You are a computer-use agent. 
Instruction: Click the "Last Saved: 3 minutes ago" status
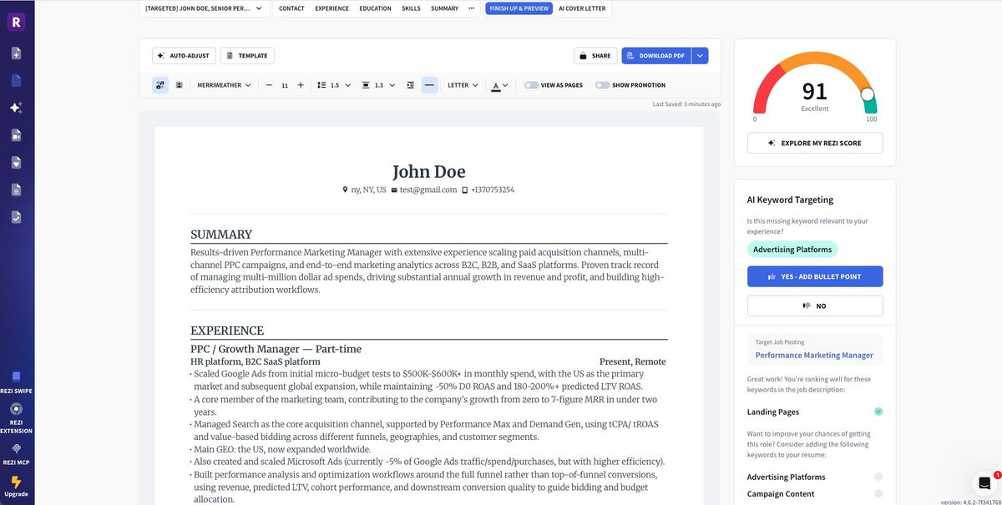point(686,104)
